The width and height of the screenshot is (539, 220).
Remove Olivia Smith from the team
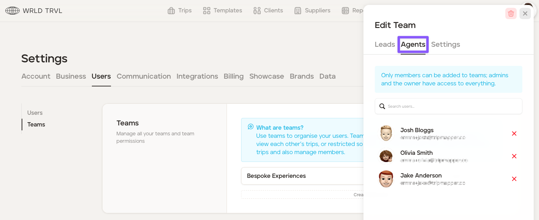(x=514, y=156)
